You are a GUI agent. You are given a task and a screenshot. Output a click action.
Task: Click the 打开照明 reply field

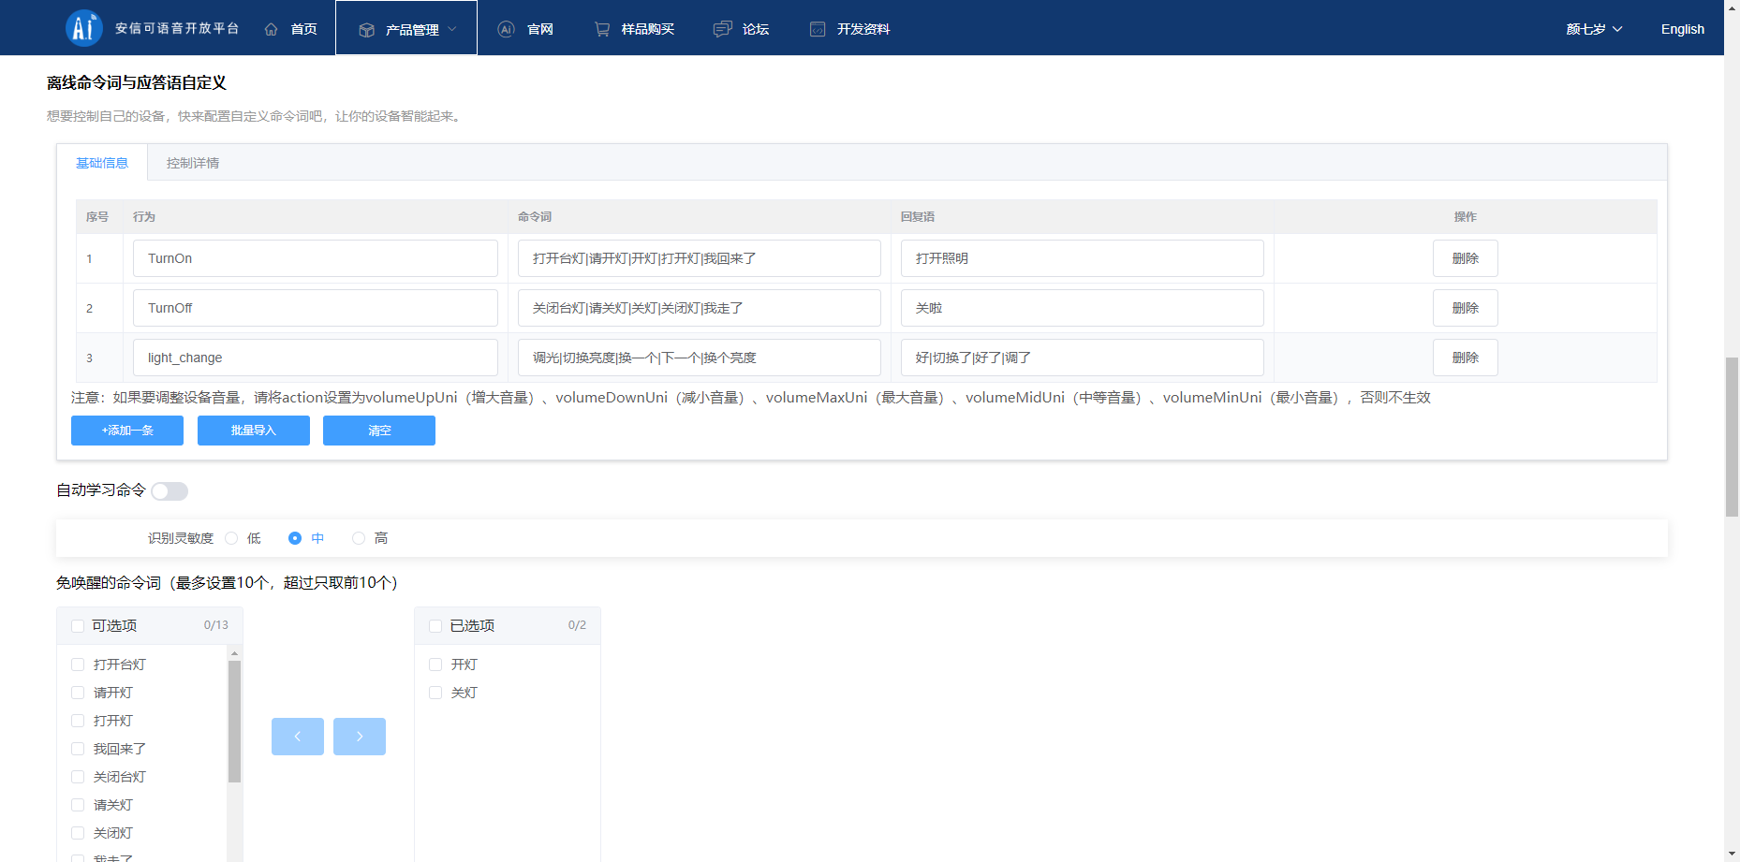1083,258
